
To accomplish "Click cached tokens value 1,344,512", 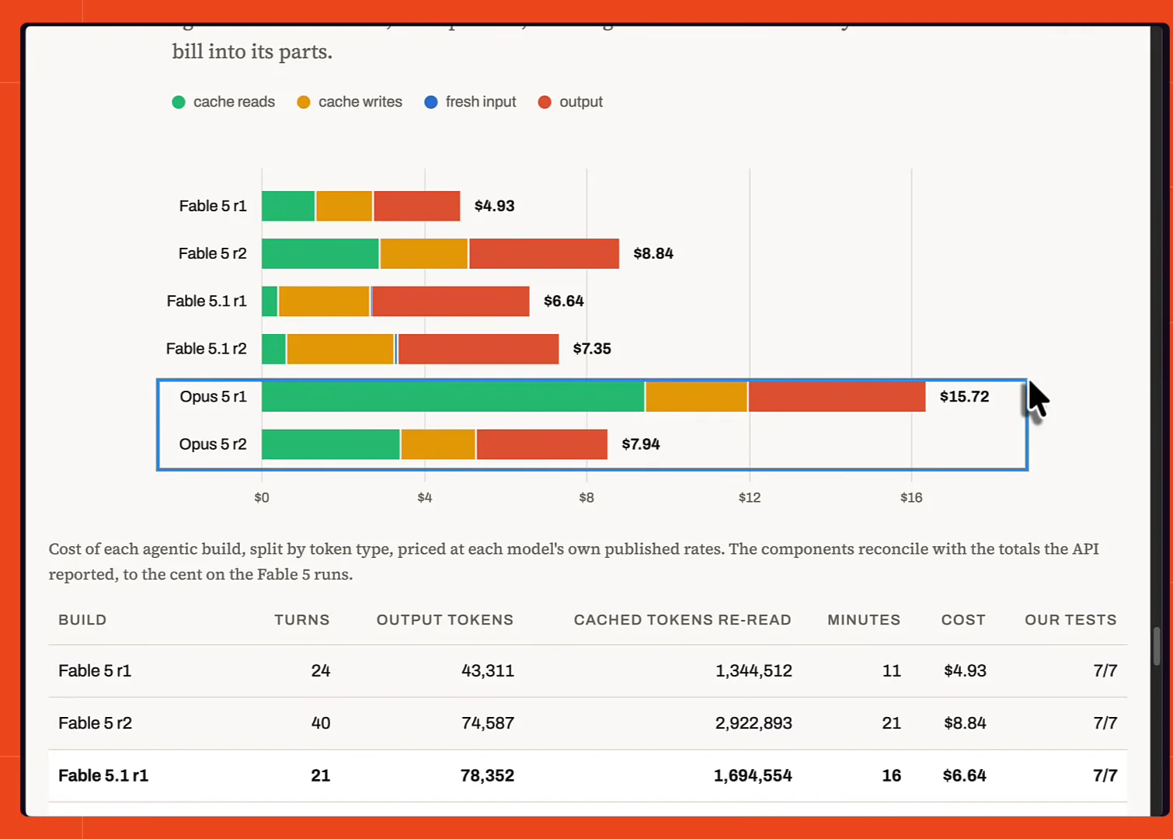I will (754, 670).
